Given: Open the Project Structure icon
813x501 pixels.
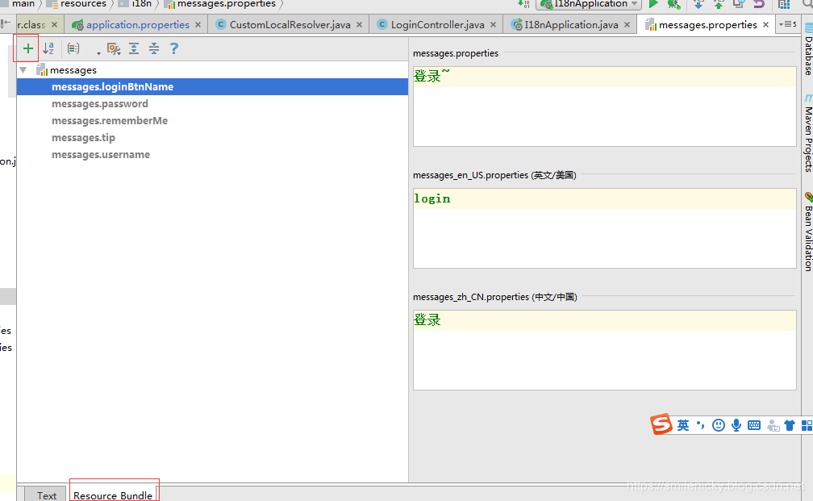Looking at the screenshot, I should tap(784, 4).
